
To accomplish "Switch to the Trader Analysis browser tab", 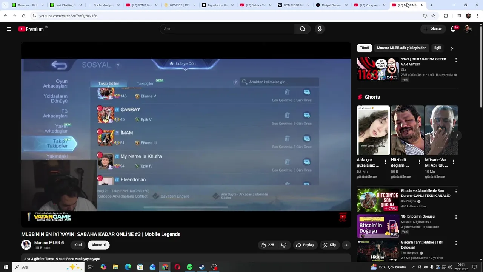I will click(104, 5).
